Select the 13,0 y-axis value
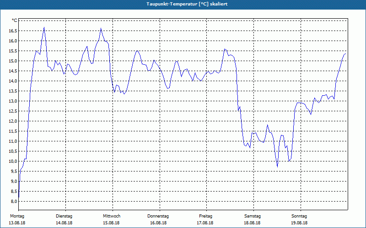The image size is (366, 228). coord(13,101)
